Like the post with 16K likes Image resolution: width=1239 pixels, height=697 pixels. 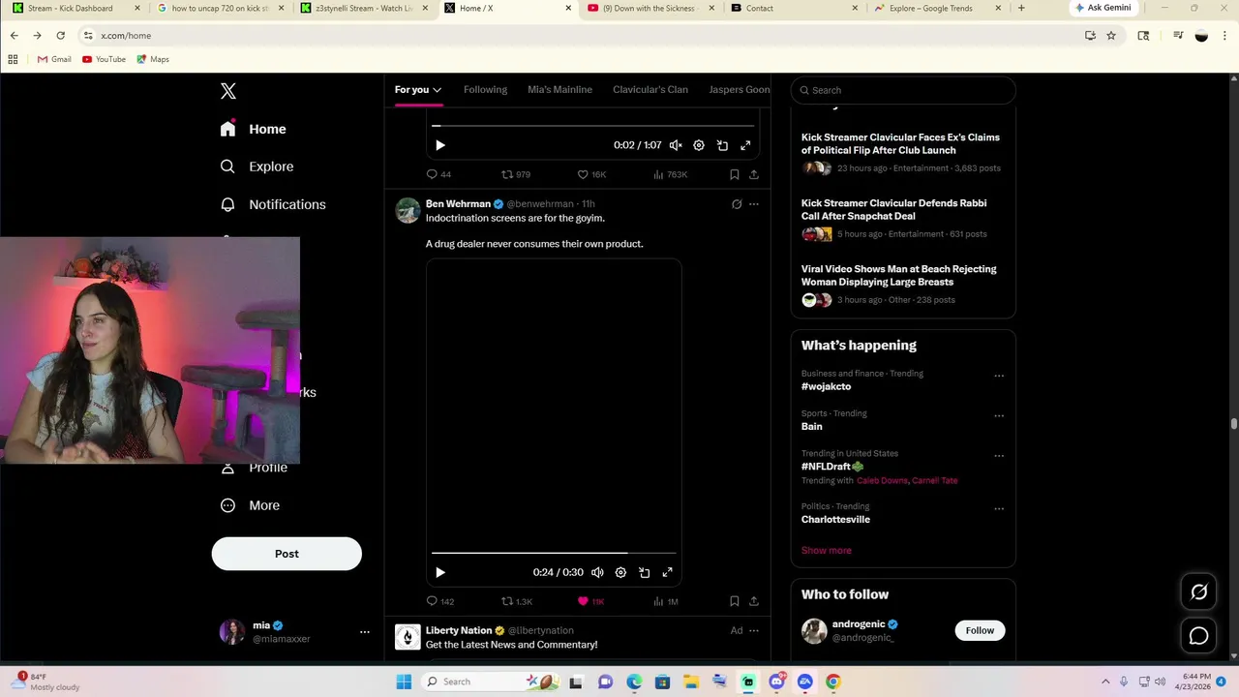click(x=591, y=174)
